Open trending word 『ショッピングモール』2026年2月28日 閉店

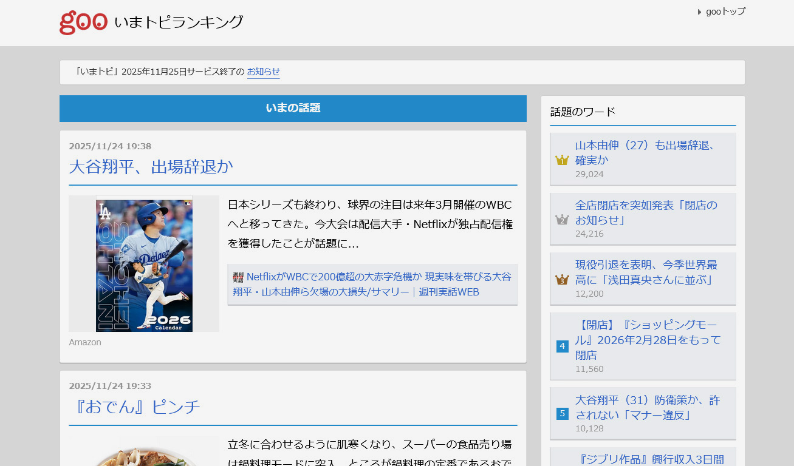pyautogui.click(x=648, y=340)
